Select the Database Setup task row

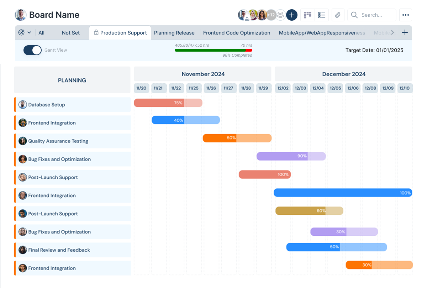click(x=47, y=104)
